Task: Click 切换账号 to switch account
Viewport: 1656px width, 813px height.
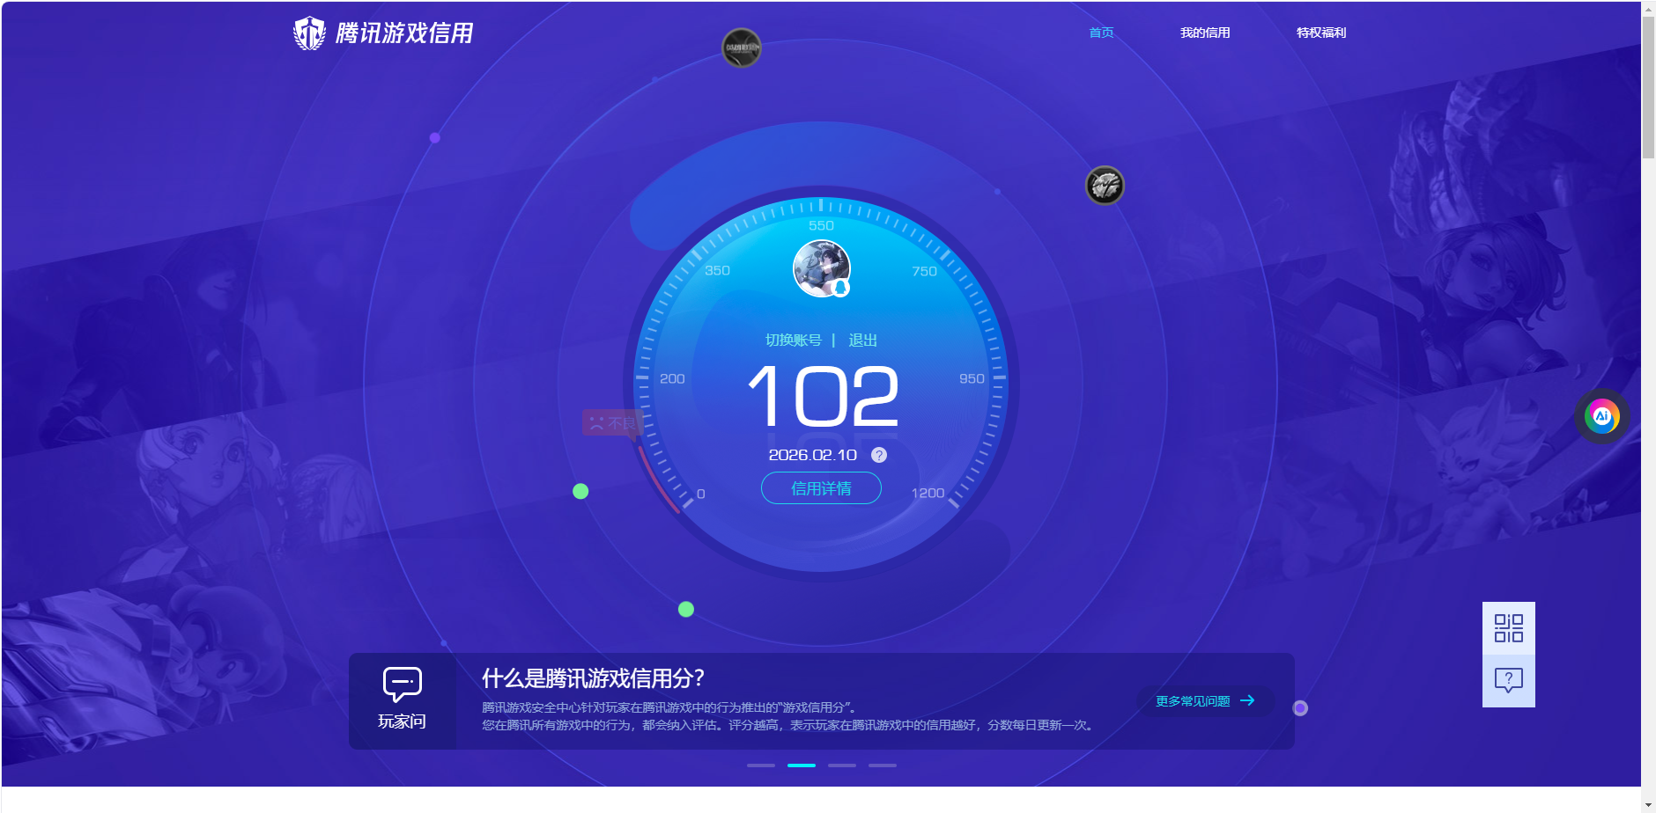Action: tap(793, 341)
